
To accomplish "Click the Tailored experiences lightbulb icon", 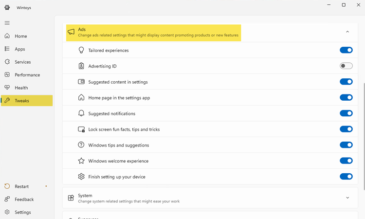I will (81, 50).
